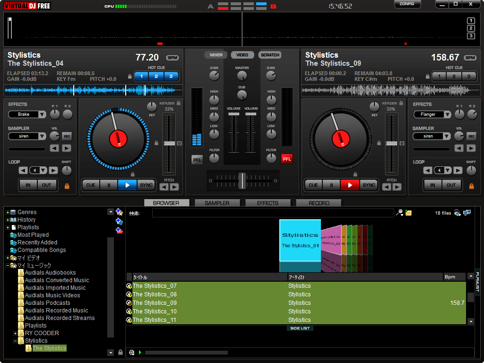Screen dimensions: 484x363
Task: Toggle the deck A loop orange lock icon
Action: (x=67, y=186)
